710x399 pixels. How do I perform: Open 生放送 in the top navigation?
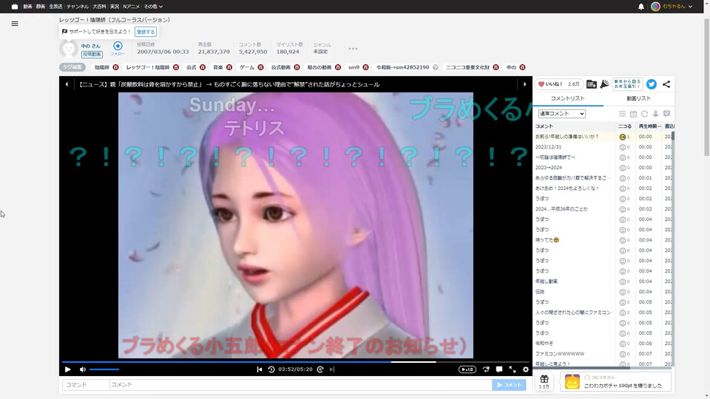click(x=55, y=7)
